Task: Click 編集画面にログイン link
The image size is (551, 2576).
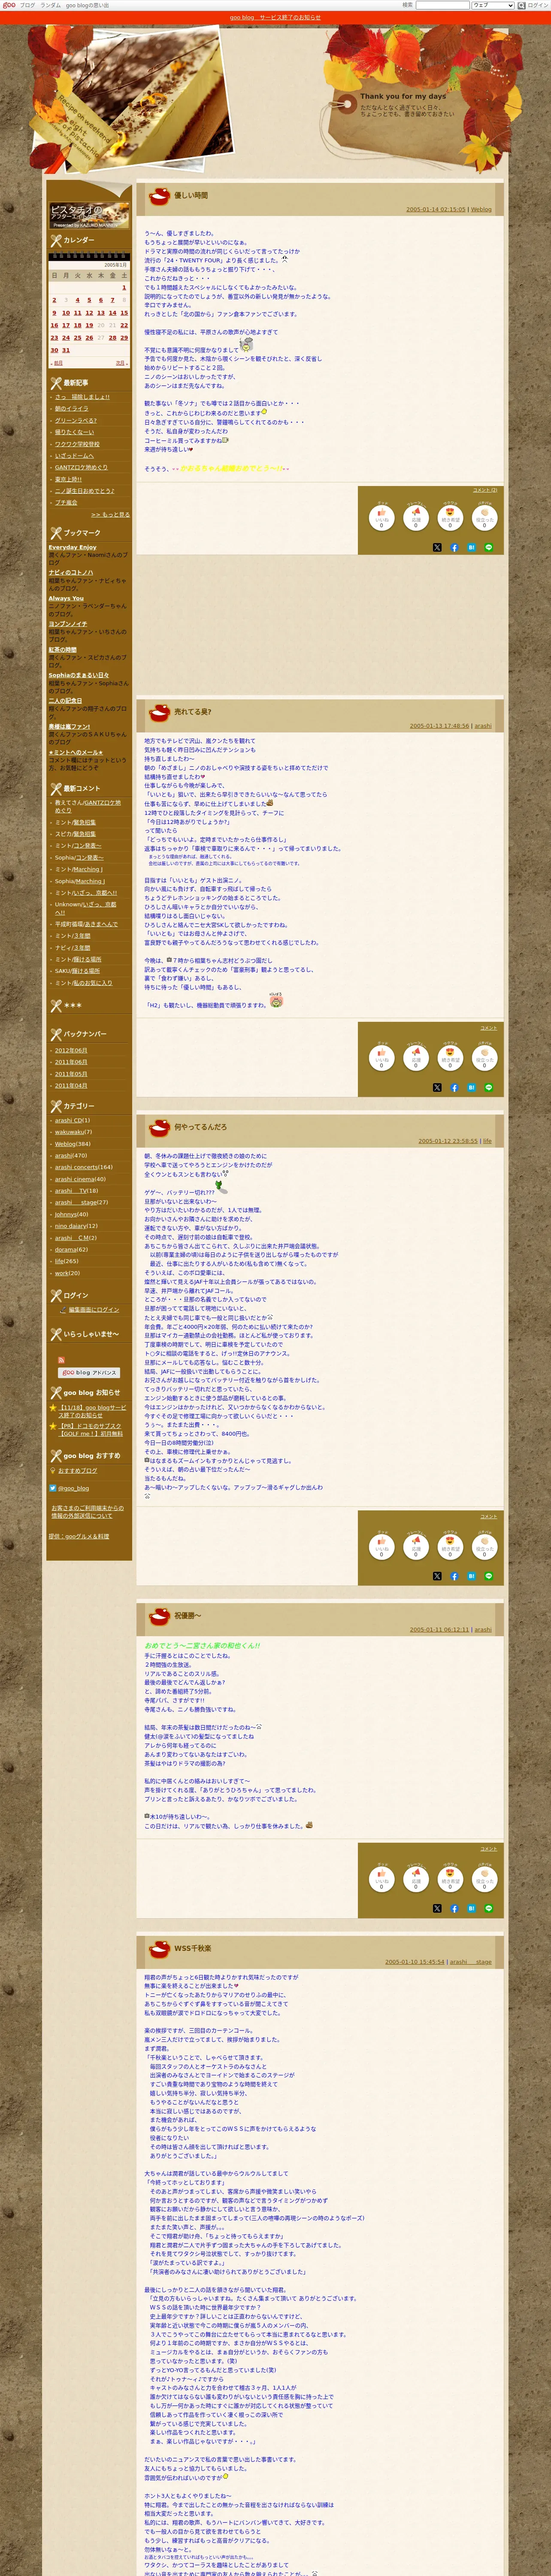Action: click(93, 1309)
